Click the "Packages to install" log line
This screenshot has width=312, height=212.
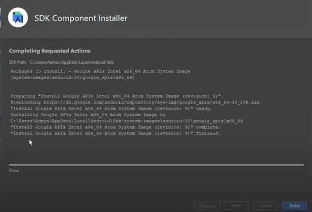tap(100, 71)
